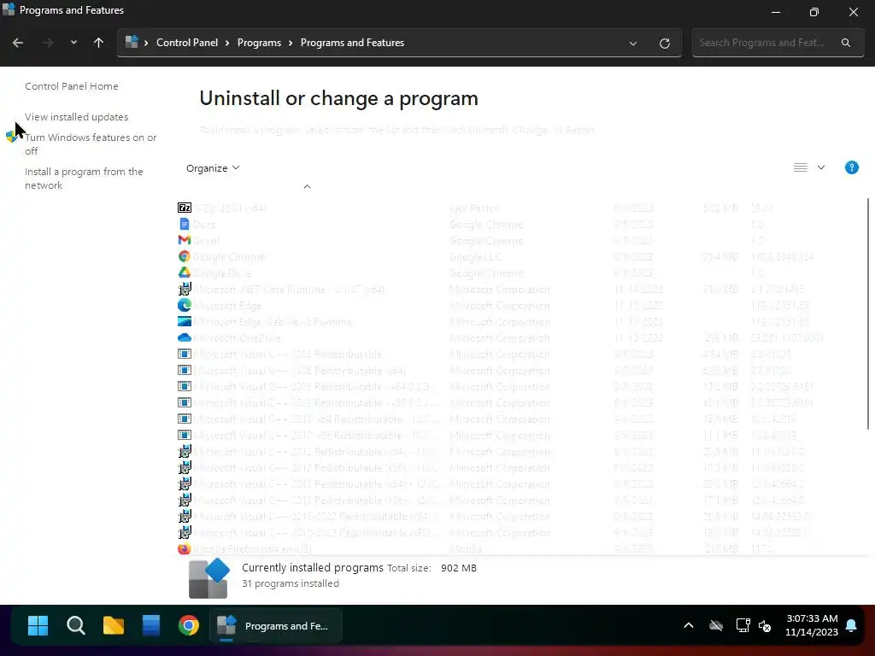
Task: Select the 7-Zip program icon
Action: (x=185, y=208)
